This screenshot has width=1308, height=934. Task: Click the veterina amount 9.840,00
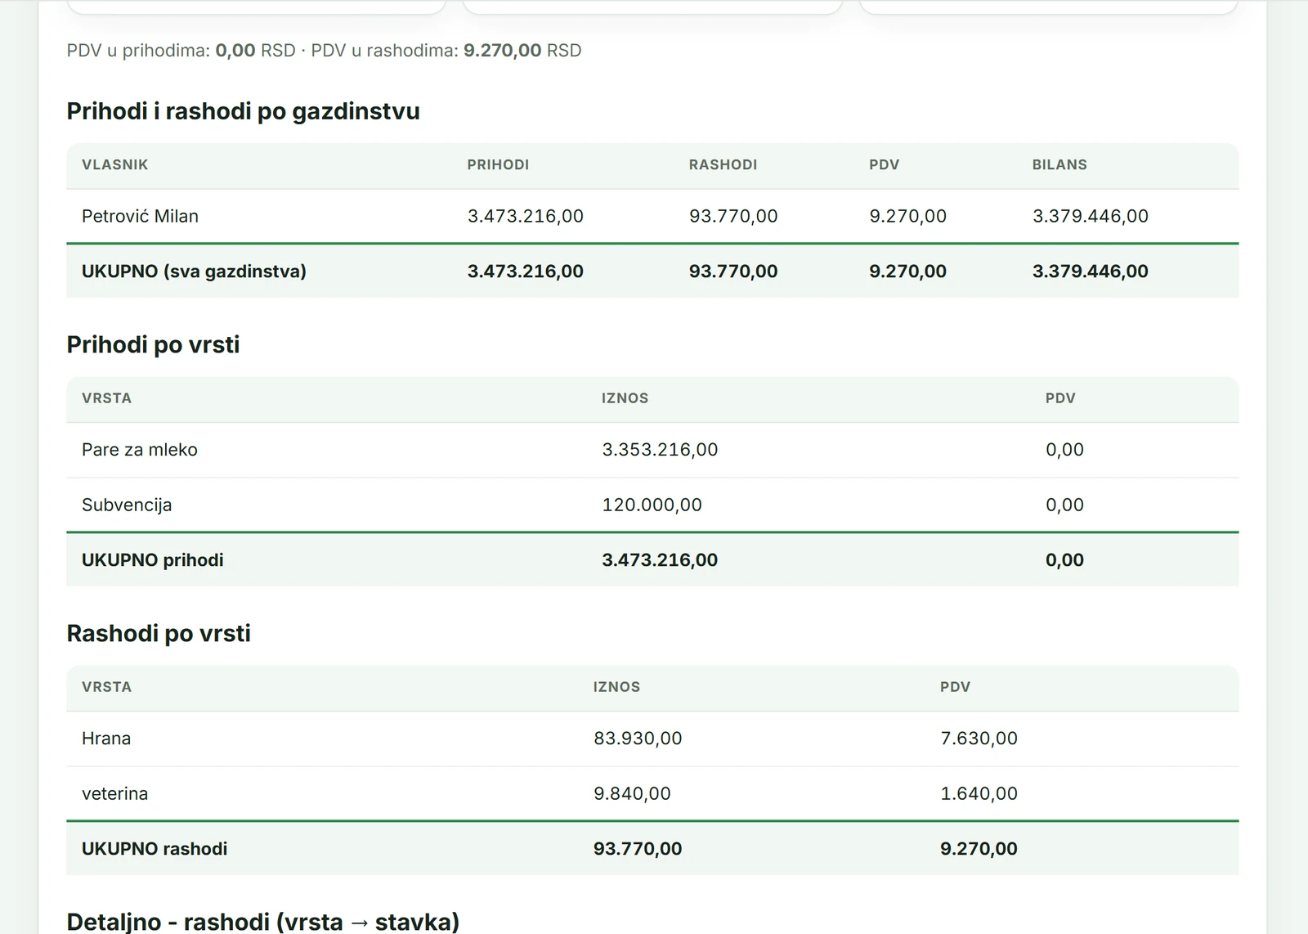[x=632, y=793]
